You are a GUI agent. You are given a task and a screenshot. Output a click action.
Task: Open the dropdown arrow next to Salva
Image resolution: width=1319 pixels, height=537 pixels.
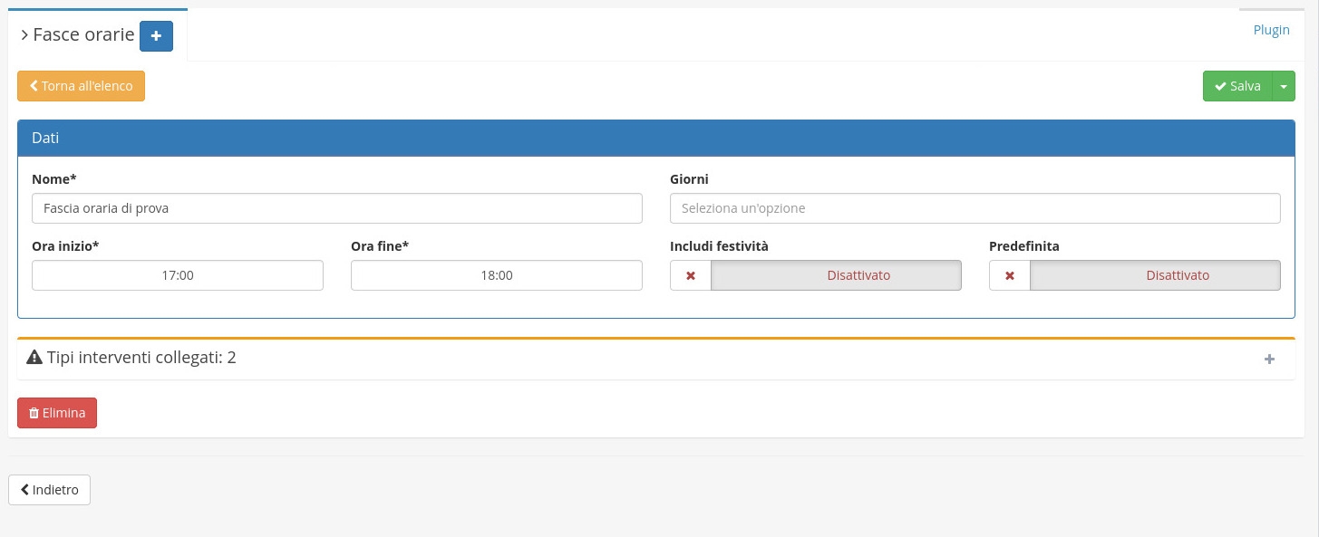click(x=1284, y=86)
